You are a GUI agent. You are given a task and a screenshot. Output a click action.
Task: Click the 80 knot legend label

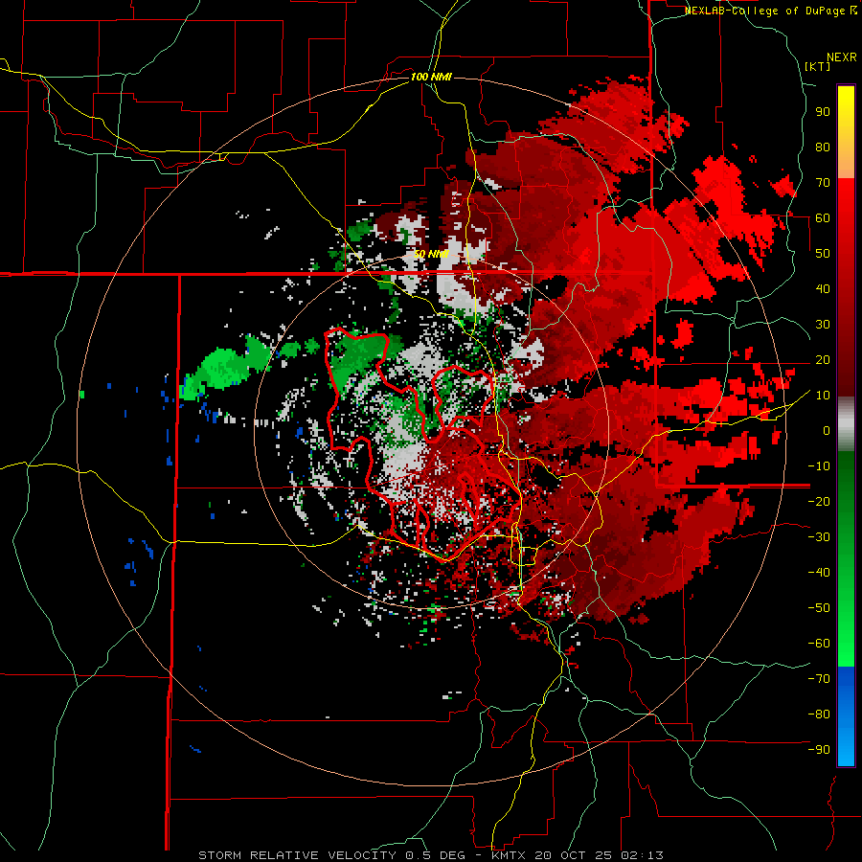823,147
